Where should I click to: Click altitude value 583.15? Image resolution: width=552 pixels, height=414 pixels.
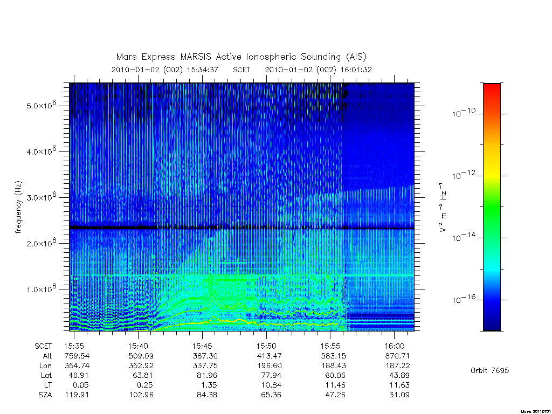(x=333, y=356)
